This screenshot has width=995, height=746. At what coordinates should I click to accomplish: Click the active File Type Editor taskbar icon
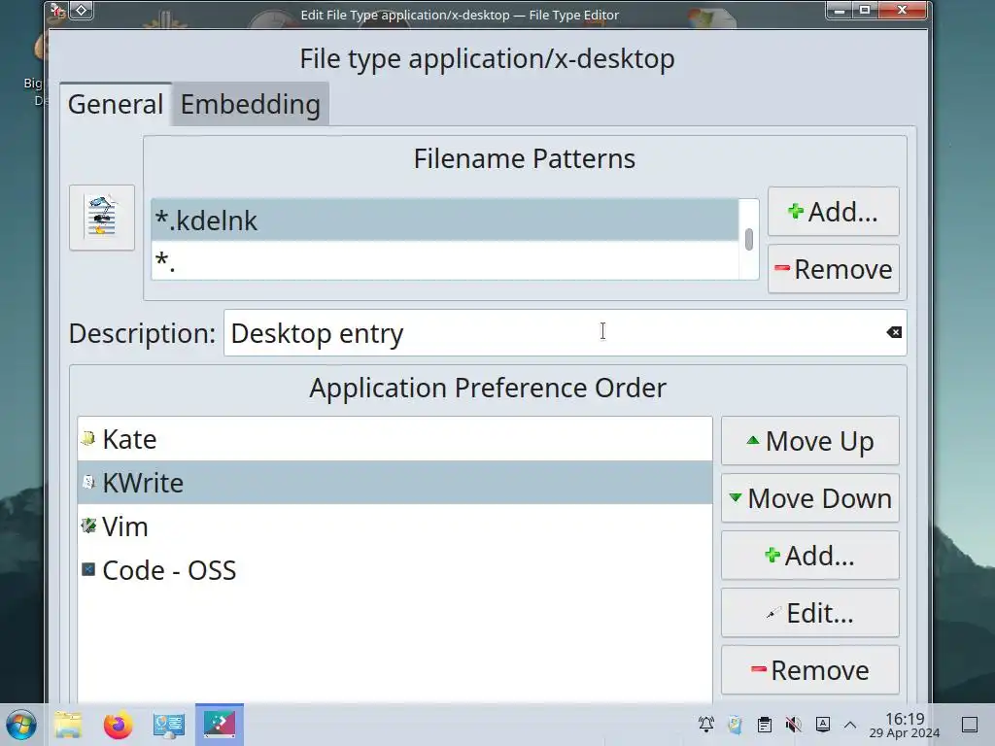click(219, 725)
